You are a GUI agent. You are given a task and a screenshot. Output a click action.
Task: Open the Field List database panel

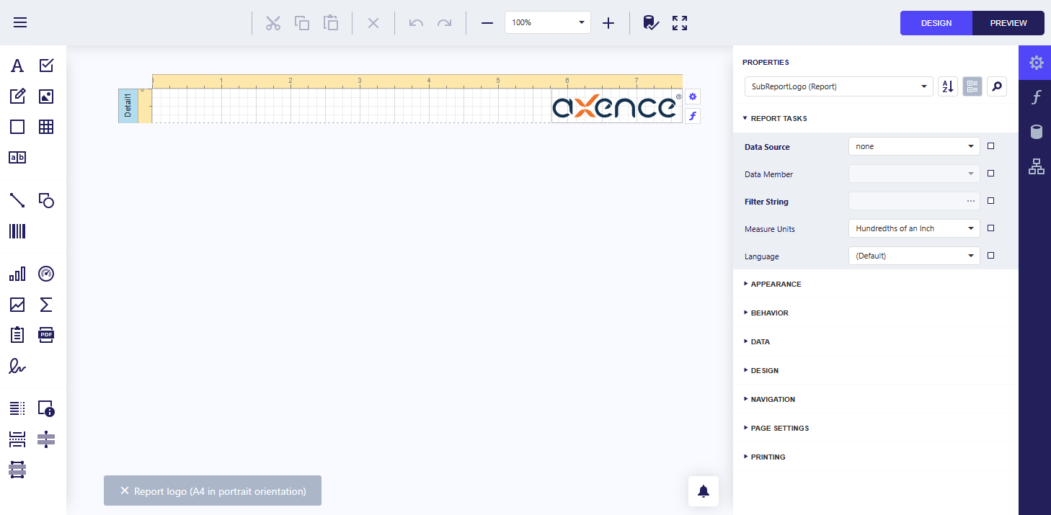[x=1036, y=132]
